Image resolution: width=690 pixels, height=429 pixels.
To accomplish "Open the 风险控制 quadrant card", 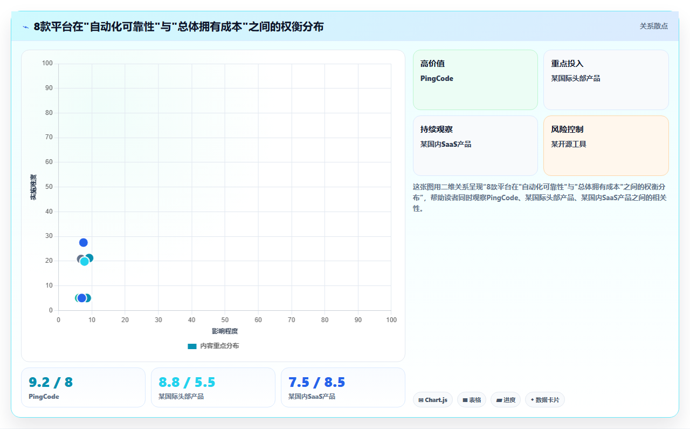I will [x=606, y=146].
